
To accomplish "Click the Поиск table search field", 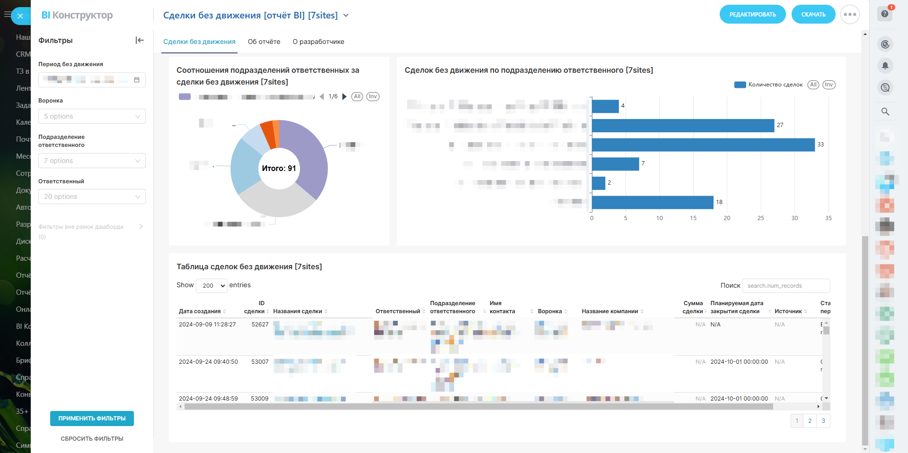I will coord(786,286).
